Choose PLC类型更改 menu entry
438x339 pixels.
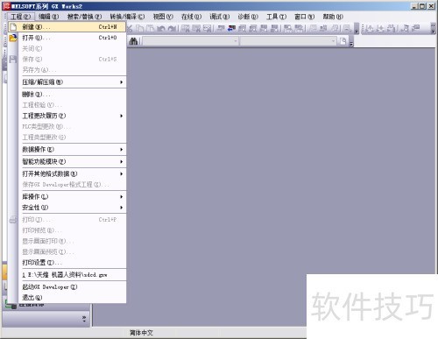[67, 127]
